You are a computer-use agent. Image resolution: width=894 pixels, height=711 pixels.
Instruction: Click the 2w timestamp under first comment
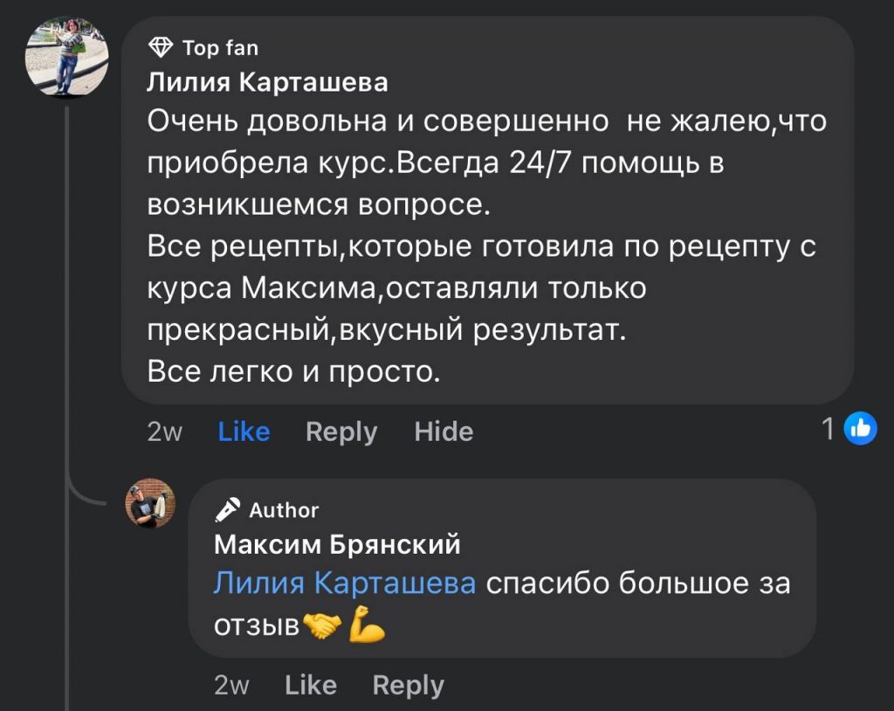[x=165, y=431]
